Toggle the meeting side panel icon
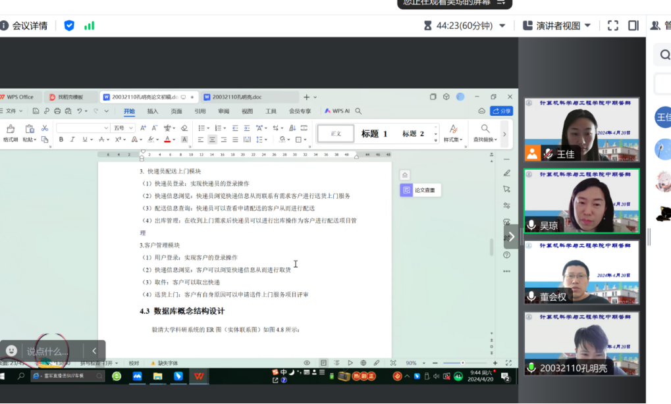 tap(633, 26)
